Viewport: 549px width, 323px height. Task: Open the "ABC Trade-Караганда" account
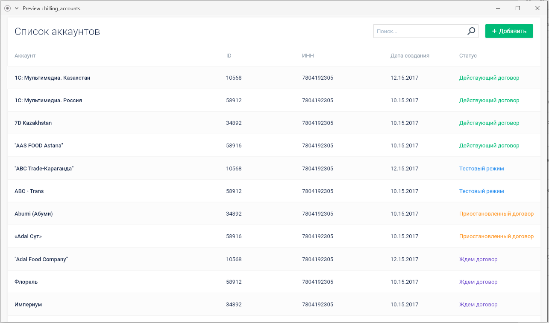point(44,168)
